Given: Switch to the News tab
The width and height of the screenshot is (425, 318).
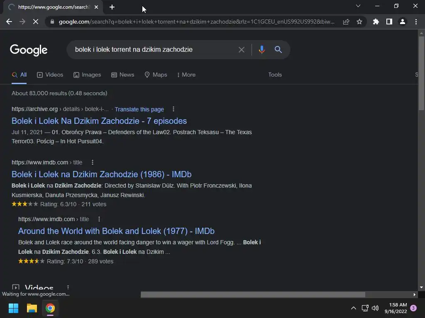Looking at the screenshot, I should (123, 75).
